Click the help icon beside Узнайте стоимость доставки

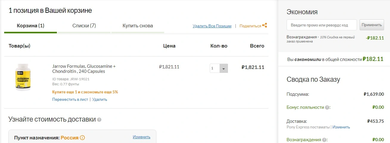point(99,120)
